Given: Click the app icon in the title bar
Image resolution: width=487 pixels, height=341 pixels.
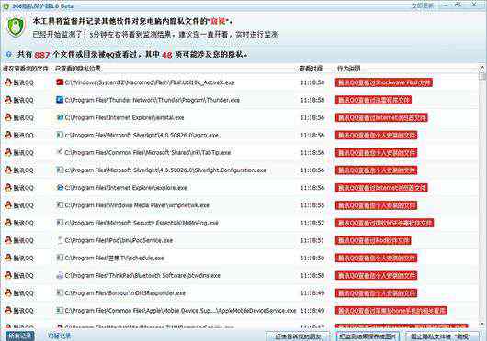Looking at the screenshot, I should tap(6, 5).
